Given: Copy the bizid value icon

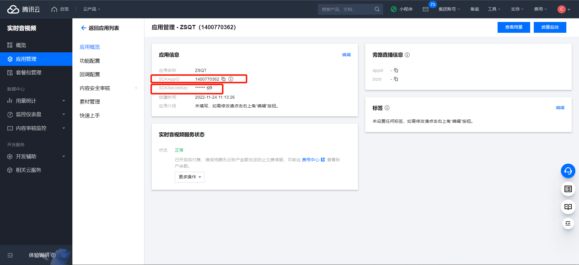Looking at the screenshot, I should (396, 79).
